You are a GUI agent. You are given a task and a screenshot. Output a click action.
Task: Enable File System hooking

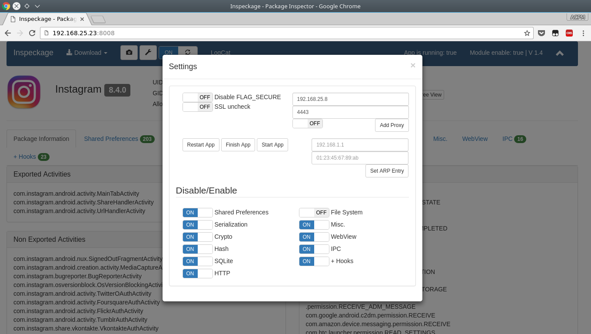click(314, 212)
